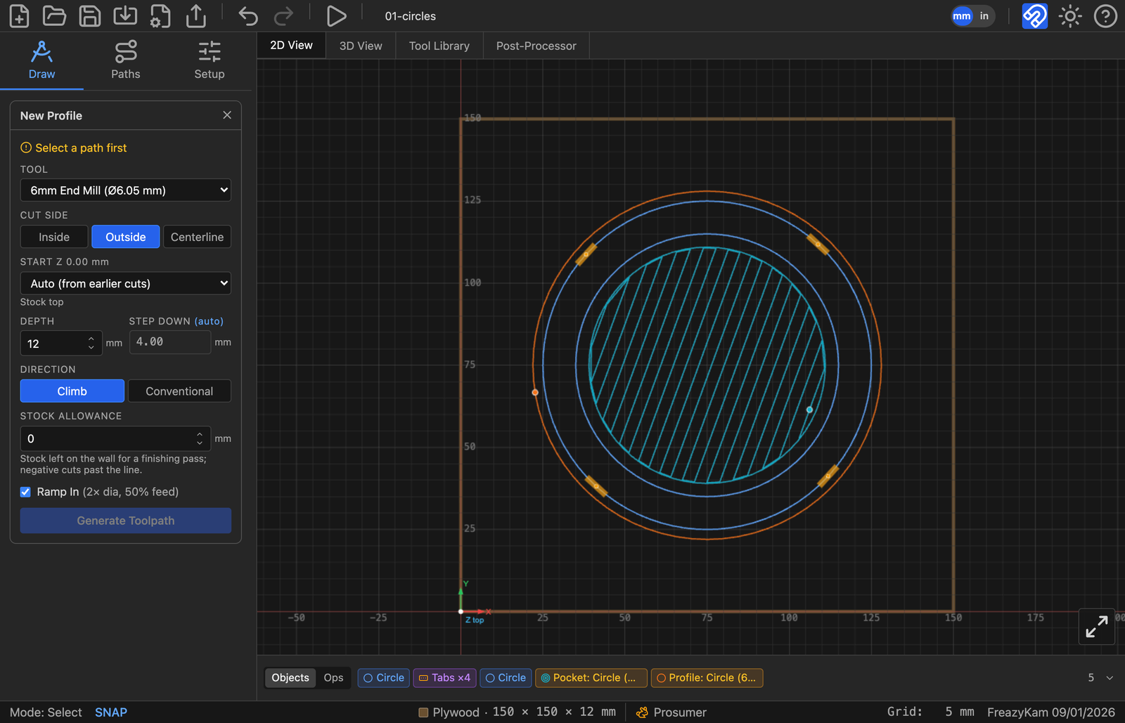Open a file with the folder icon
This screenshot has width=1125, height=723.
coord(54,15)
